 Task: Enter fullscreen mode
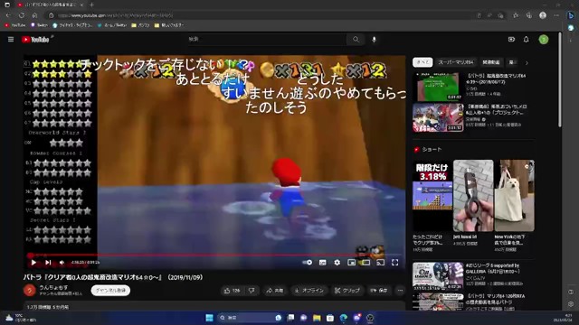(394, 263)
